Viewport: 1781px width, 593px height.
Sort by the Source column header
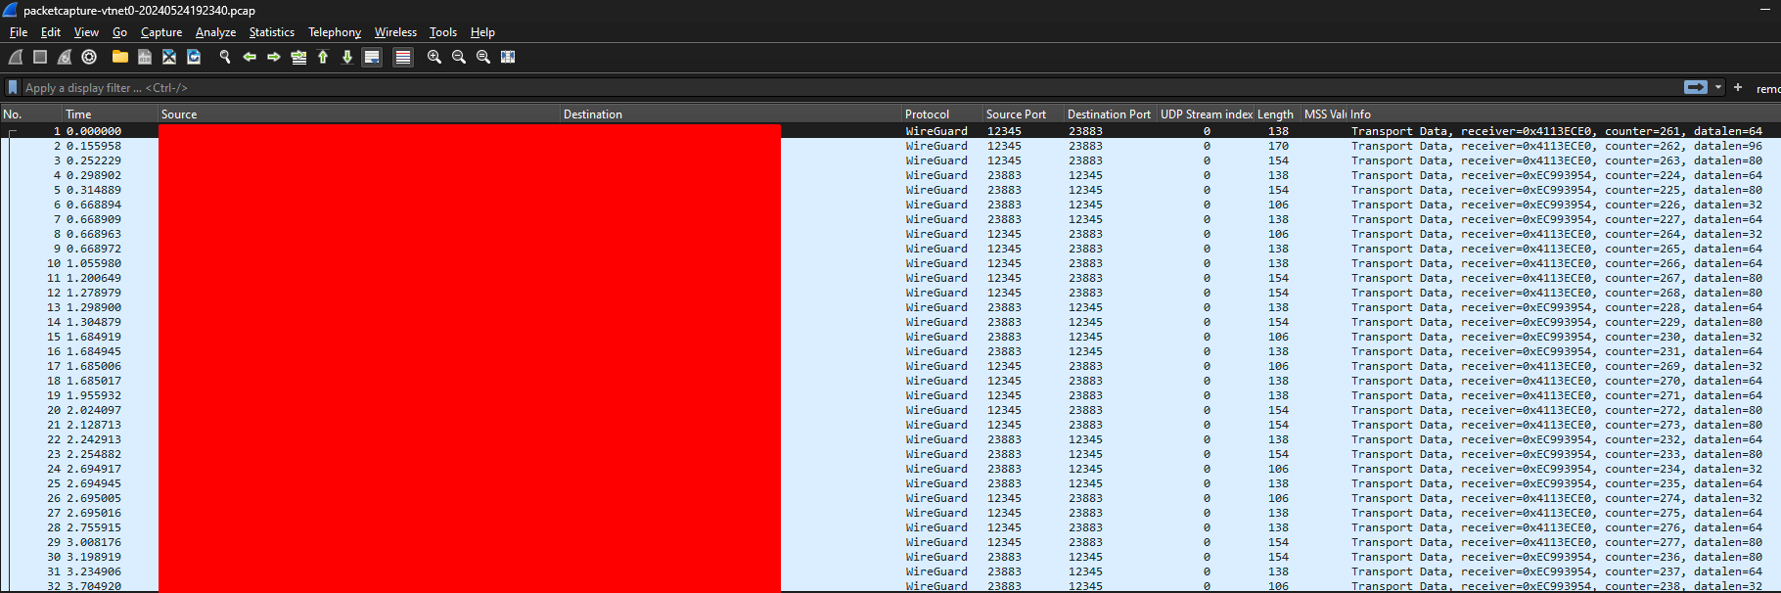359,114
